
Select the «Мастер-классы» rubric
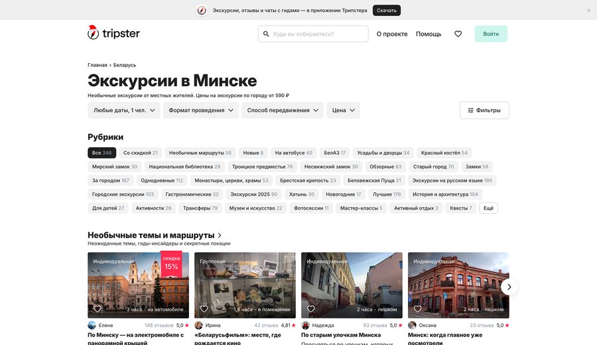click(361, 208)
